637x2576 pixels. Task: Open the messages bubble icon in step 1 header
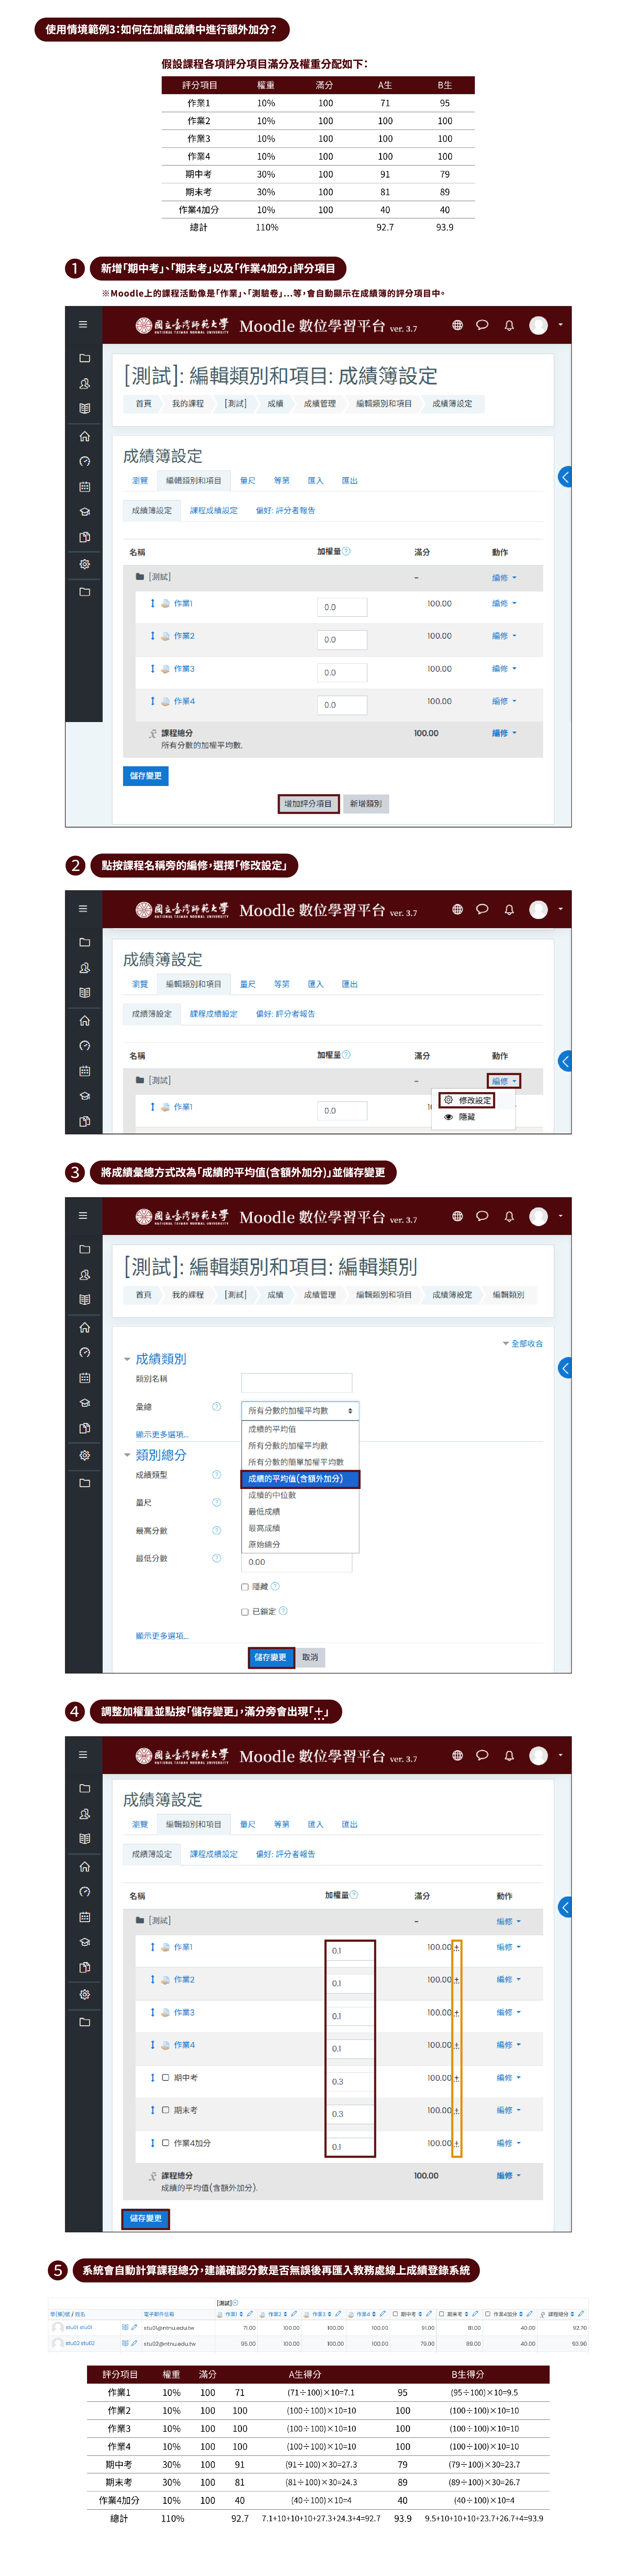(482, 325)
